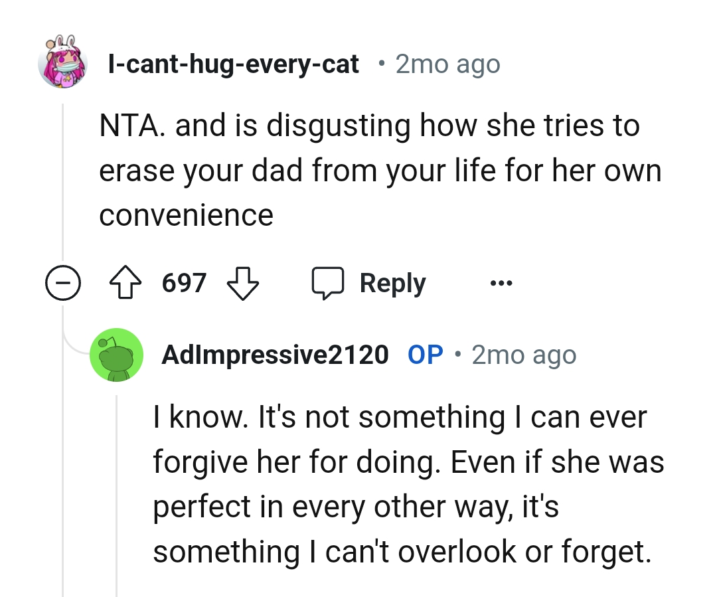The image size is (717, 597).
Task: Toggle the upvote state on the parent comment
Action: (x=125, y=282)
